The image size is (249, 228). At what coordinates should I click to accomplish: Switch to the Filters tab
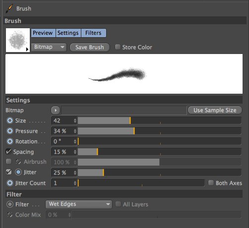(93, 33)
